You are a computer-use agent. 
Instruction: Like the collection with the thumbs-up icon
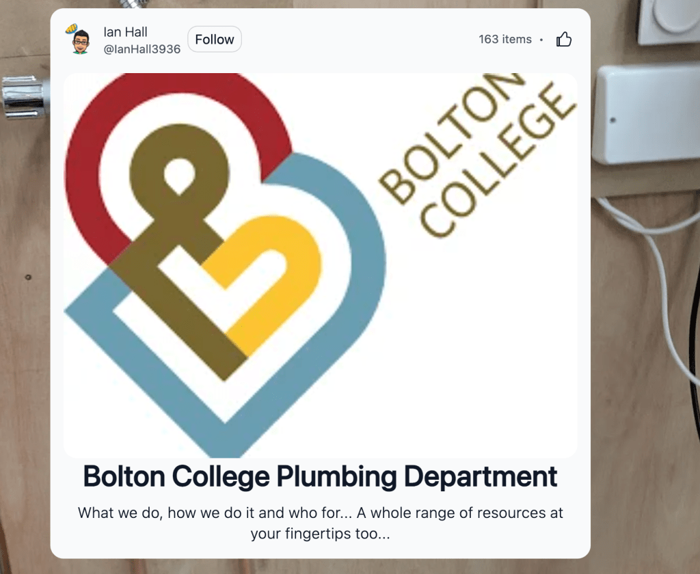click(x=564, y=40)
